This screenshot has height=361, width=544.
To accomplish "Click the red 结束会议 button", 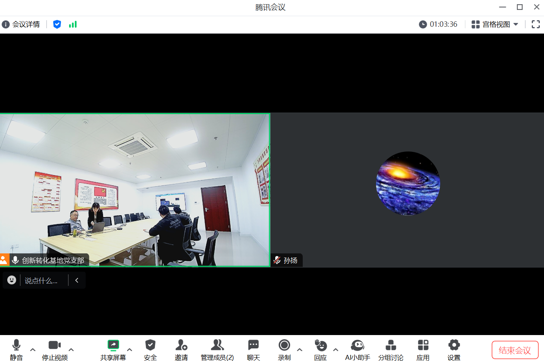I will [x=515, y=350].
